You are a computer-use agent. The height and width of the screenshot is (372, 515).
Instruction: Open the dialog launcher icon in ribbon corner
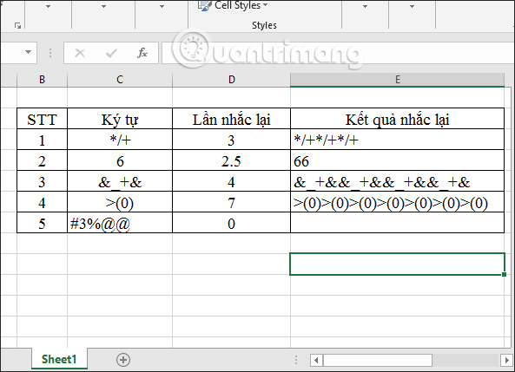click(17, 26)
